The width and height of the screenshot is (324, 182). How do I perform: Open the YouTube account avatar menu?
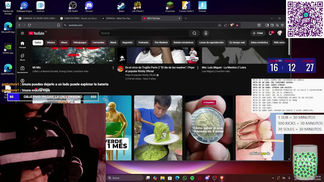click(280, 33)
